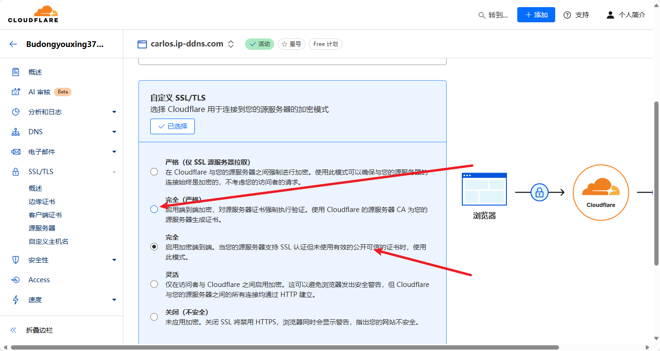
Task: Click the Access login icon
Action: tap(16, 280)
